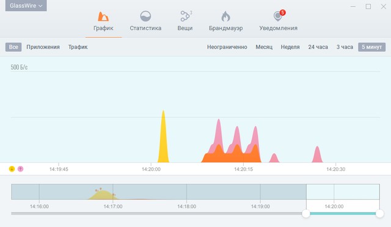Click the teal selected range bar
The height and width of the screenshot is (227, 391).
(343, 214)
